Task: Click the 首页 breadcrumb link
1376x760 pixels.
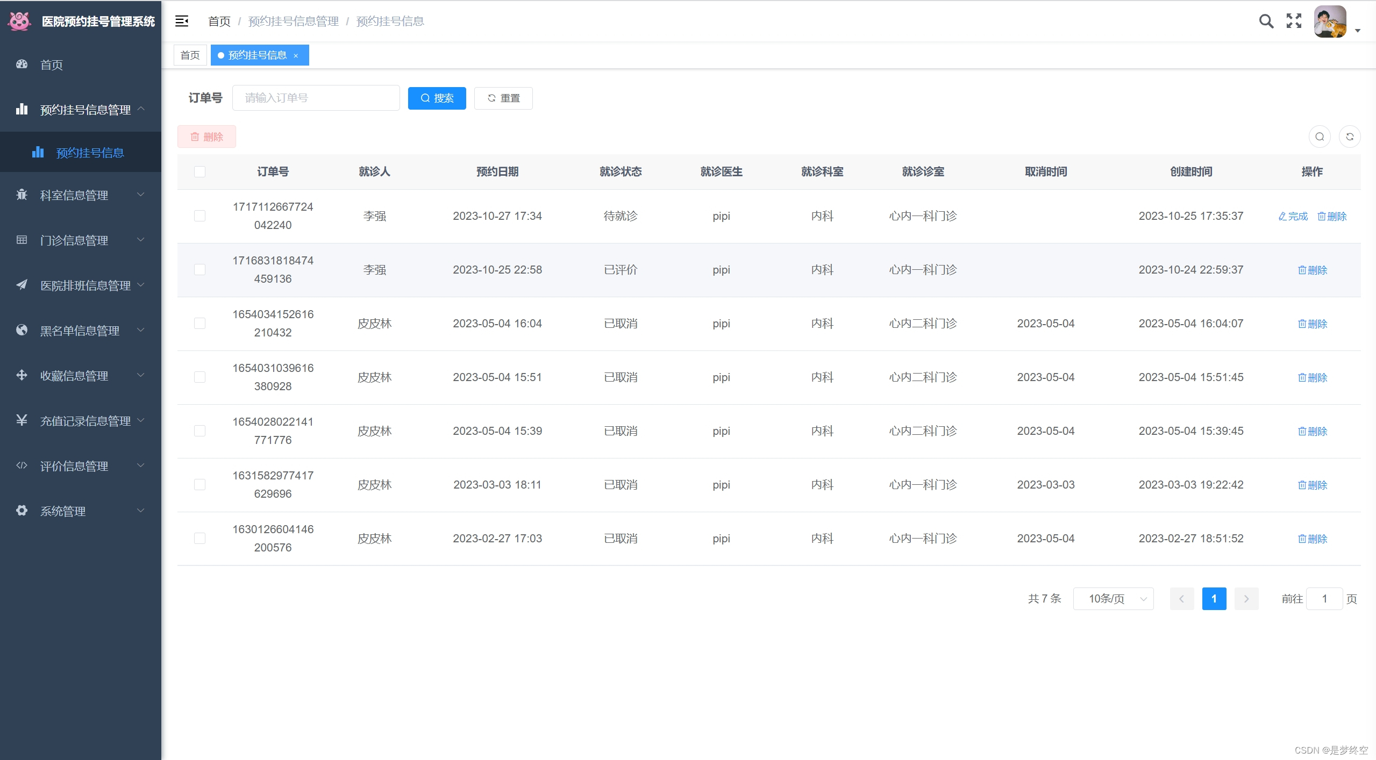Action: (x=219, y=21)
